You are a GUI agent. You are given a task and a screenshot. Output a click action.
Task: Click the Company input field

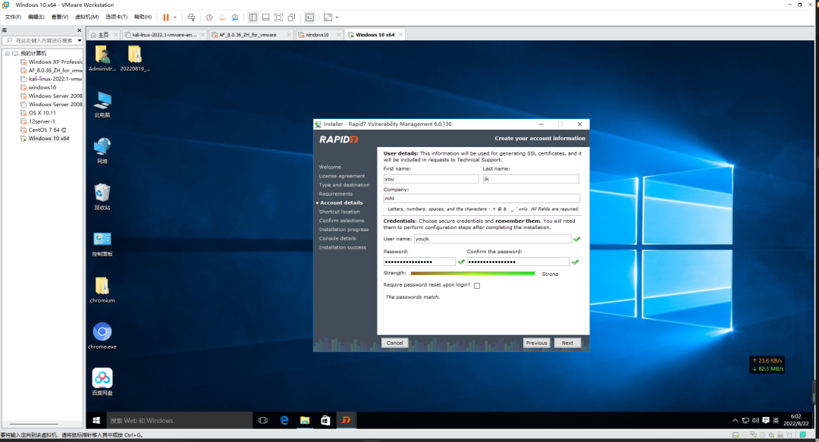tap(482, 199)
